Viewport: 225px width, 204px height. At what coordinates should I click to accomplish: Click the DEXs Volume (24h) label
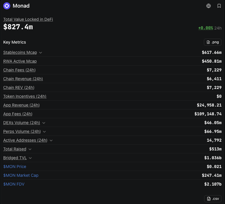click(x=22, y=123)
